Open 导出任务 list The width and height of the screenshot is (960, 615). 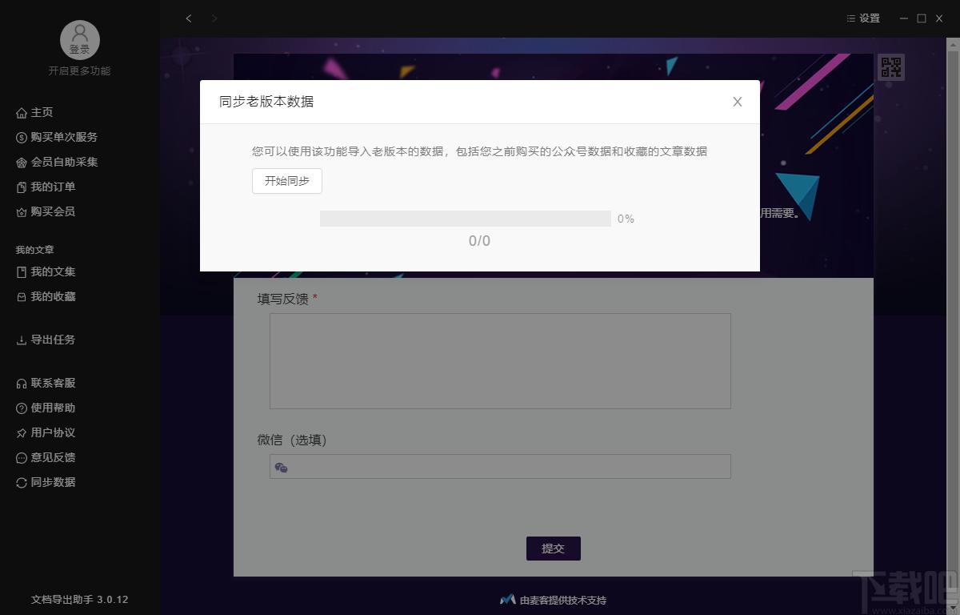pyautogui.click(x=53, y=340)
